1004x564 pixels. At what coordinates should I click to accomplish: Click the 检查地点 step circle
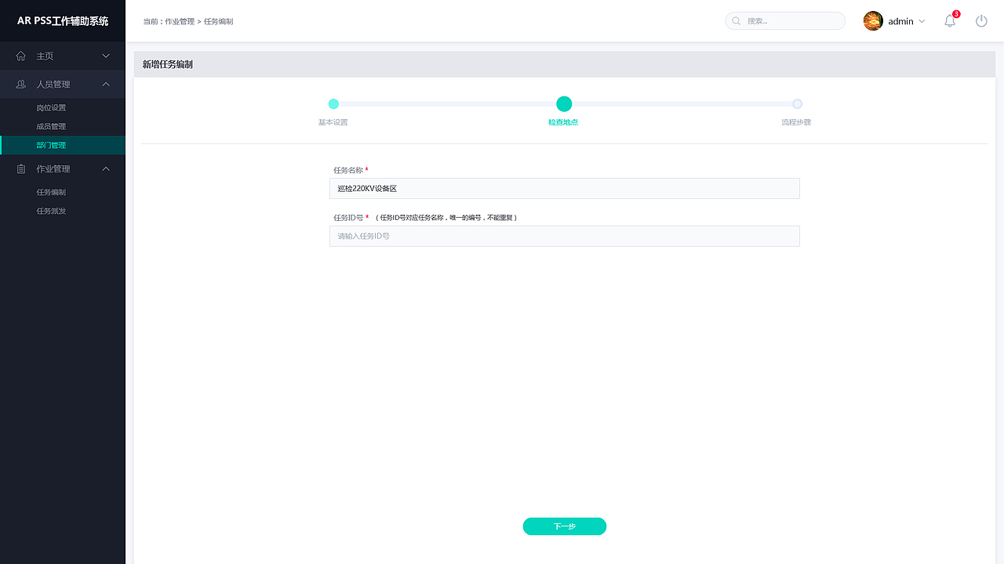click(564, 103)
